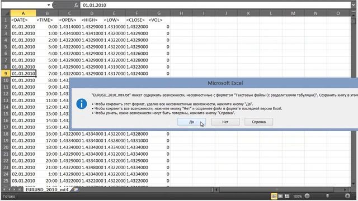Click the <DATE> header cell

pos(23,20)
